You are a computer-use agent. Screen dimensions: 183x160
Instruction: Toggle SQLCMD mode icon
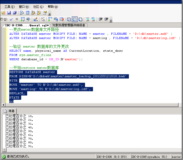click(x=62, y=19)
